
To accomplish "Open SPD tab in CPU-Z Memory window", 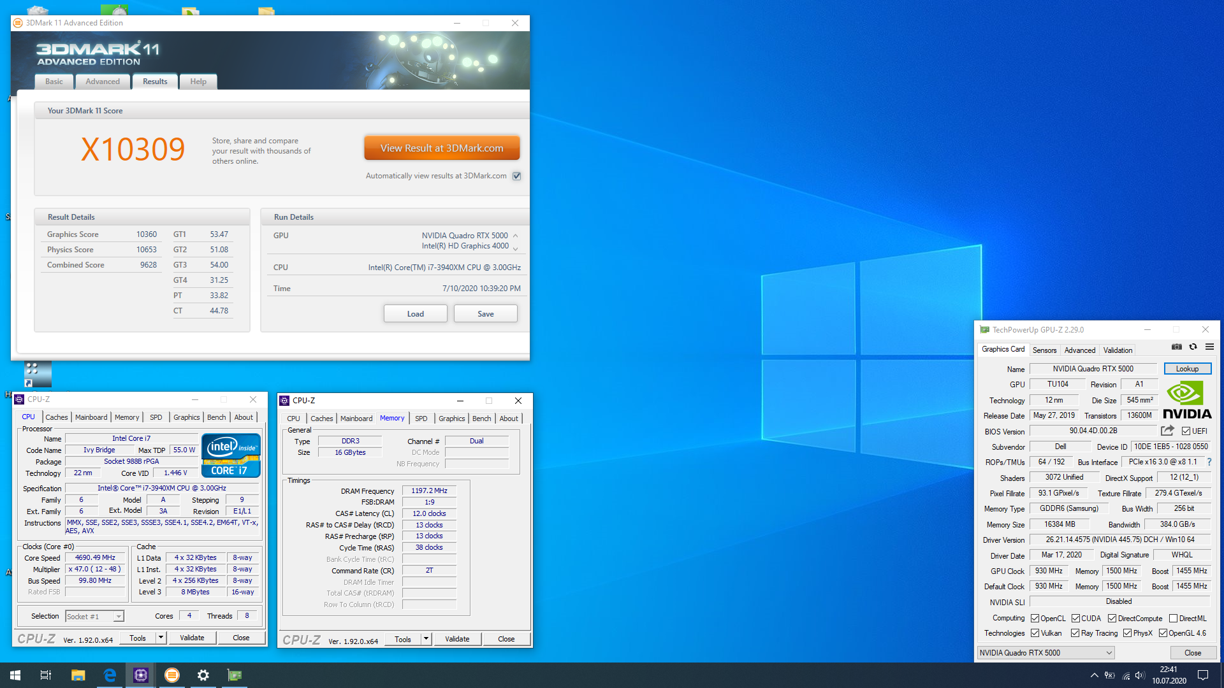I will point(421,419).
